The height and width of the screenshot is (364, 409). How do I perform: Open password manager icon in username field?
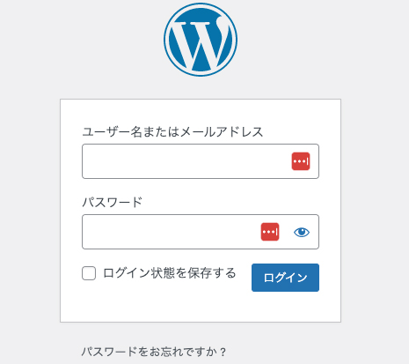click(x=301, y=161)
